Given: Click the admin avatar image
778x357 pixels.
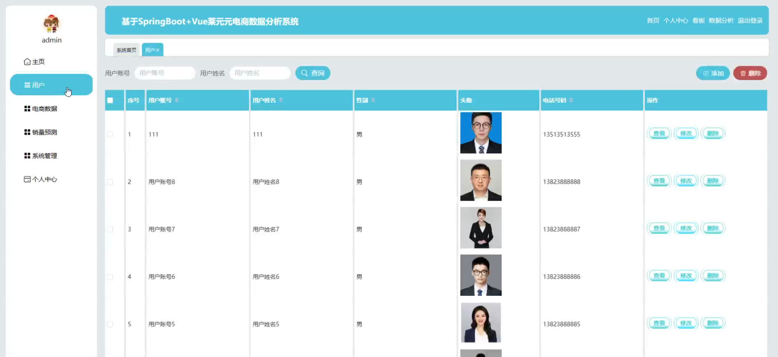Looking at the screenshot, I should [x=51, y=24].
